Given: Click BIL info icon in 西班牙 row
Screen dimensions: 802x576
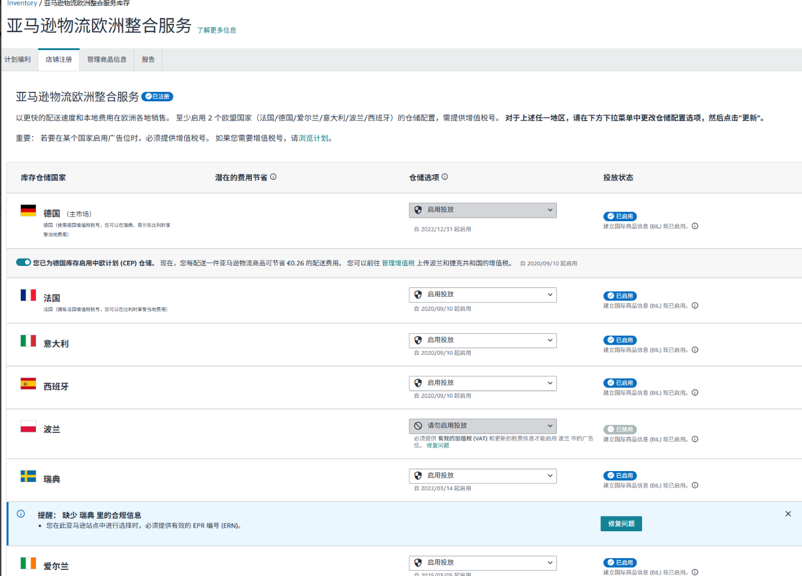Looking at the screenshot, I should [695, 393].
